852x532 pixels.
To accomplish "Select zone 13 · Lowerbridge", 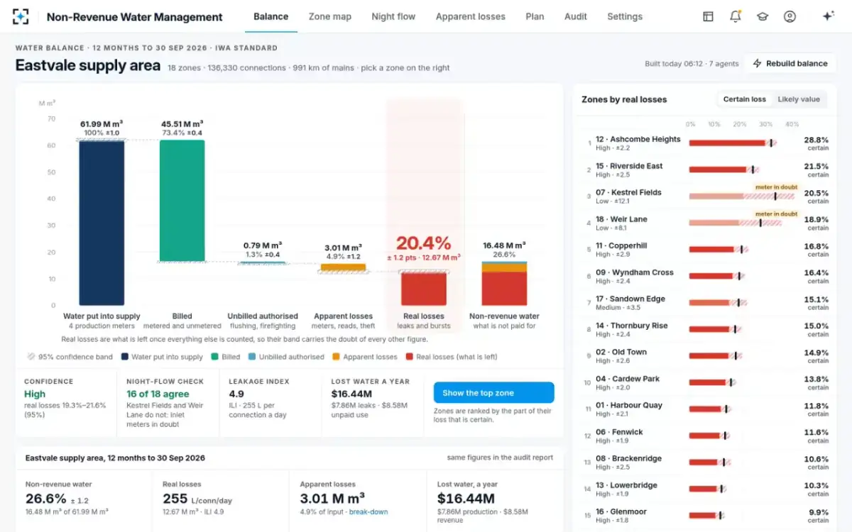I will coord(706,489).
